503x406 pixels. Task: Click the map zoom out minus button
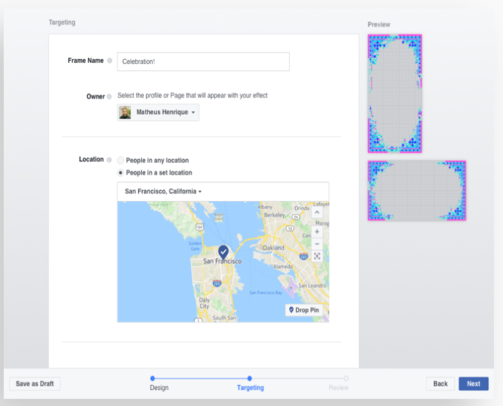coord(317,244)
